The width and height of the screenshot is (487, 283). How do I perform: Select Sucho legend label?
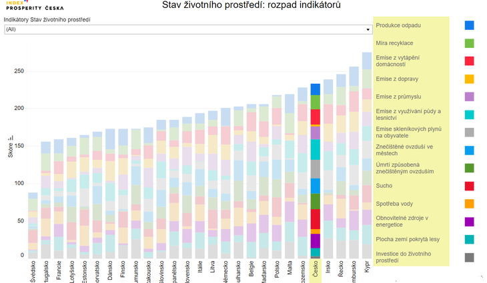tap(384, 186)
